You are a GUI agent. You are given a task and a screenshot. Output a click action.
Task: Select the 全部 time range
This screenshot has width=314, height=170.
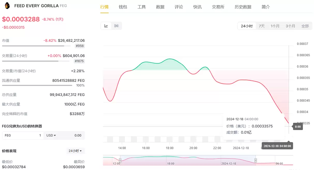point(305,26)
